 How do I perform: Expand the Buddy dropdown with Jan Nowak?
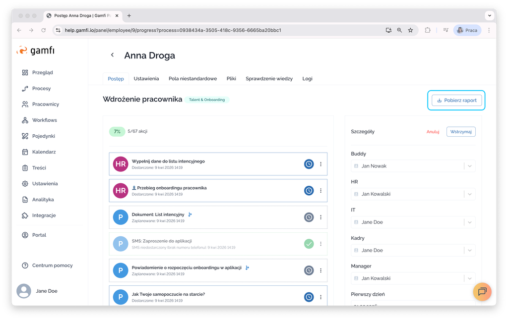[469, 166]
